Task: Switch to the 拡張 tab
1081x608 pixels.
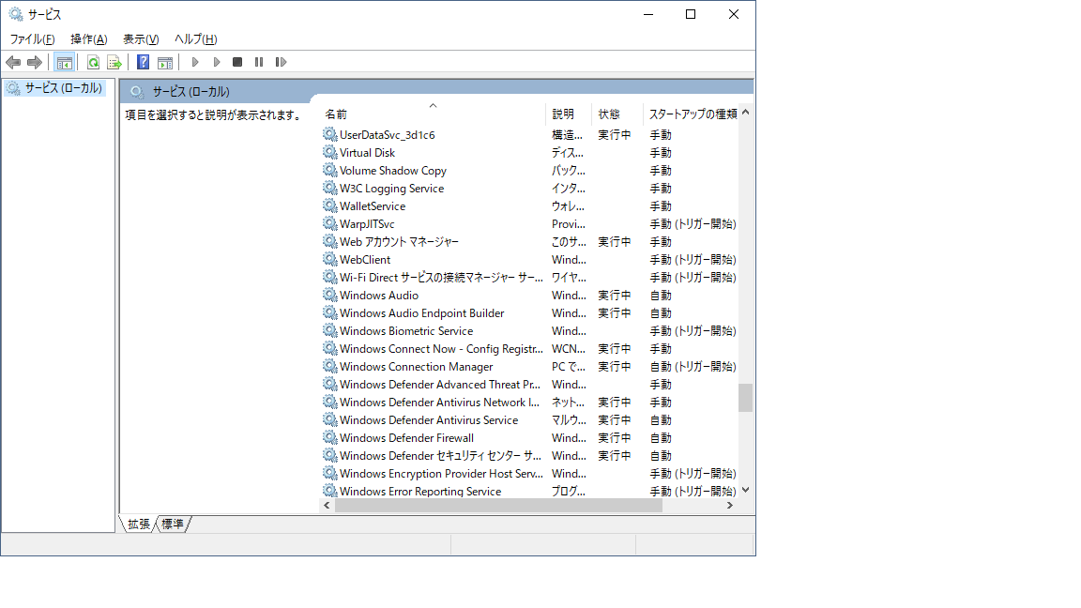Action: pos(139,524)
